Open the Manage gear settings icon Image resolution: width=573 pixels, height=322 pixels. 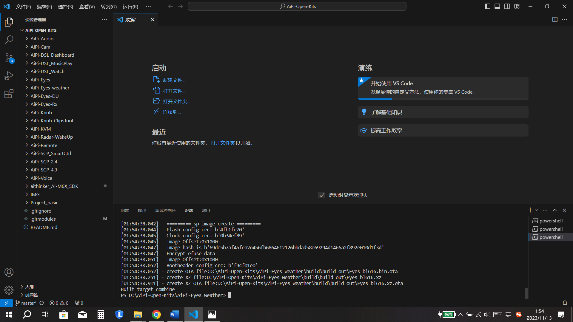[9, 290]
